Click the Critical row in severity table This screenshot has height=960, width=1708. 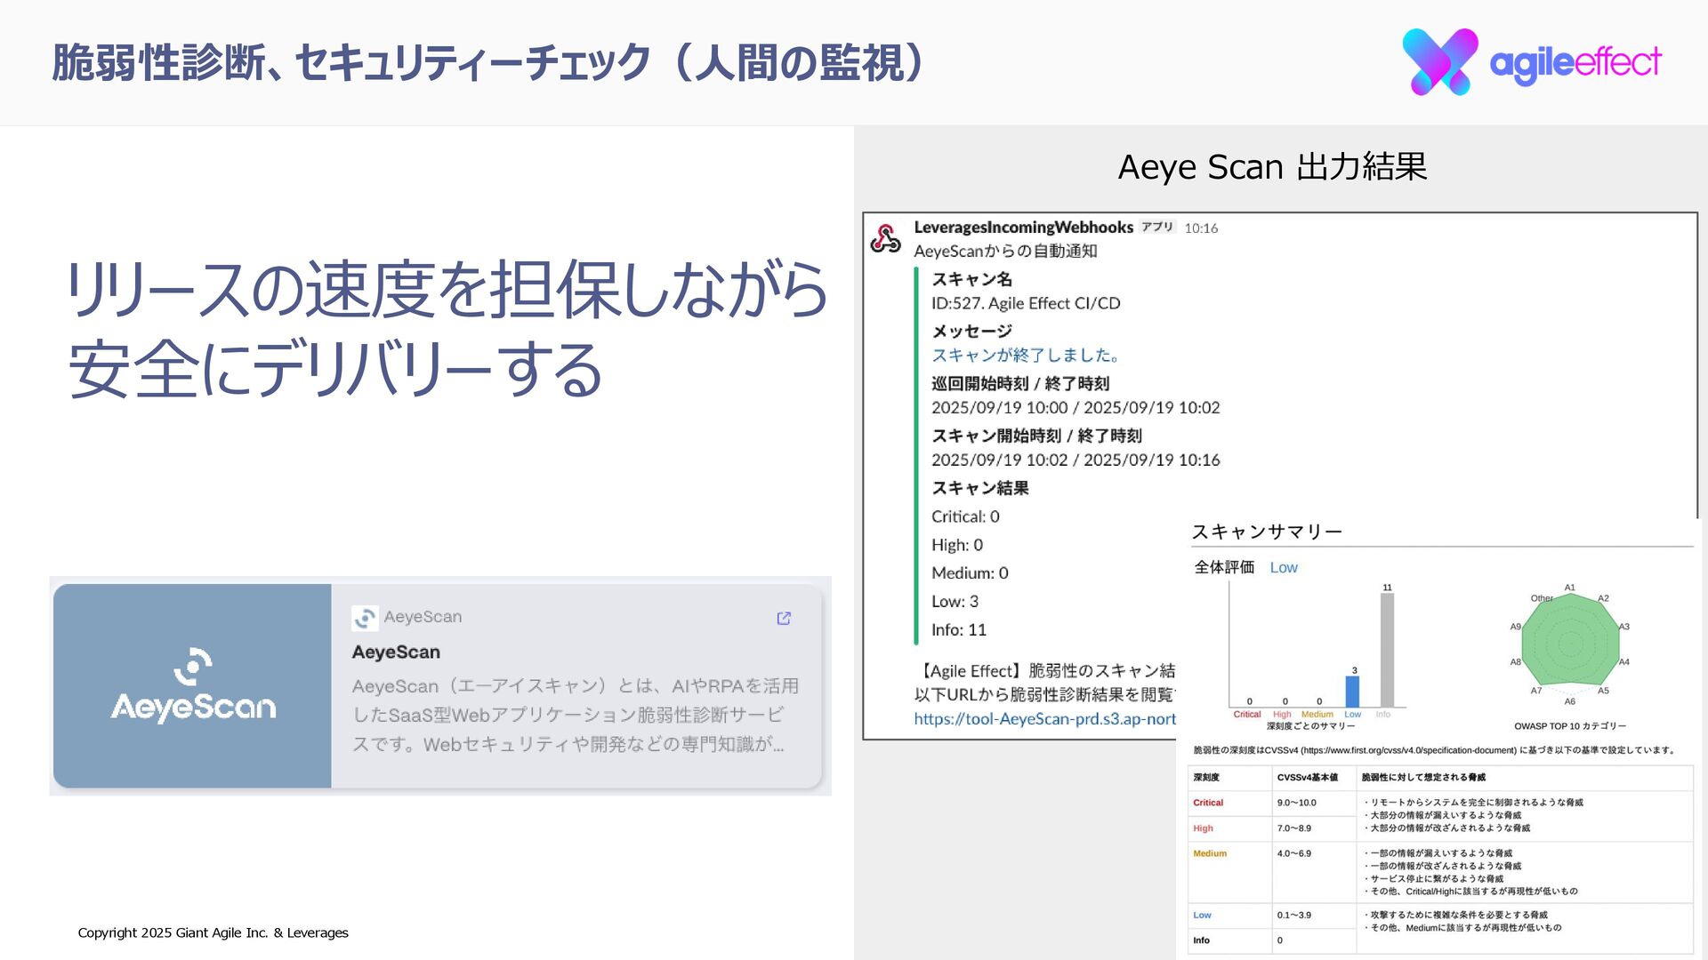click(1208, 803)
